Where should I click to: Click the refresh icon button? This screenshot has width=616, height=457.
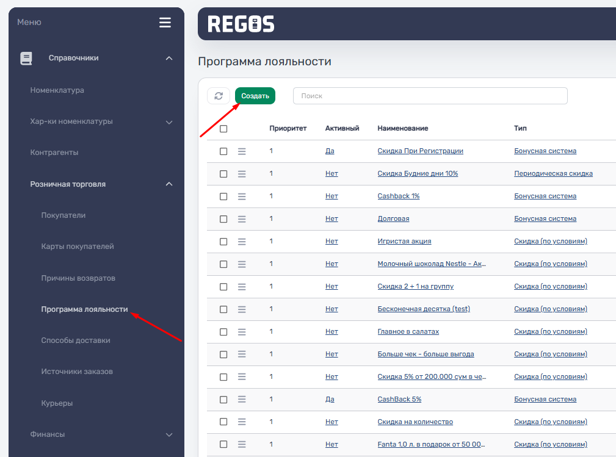(x=219, y=96)
